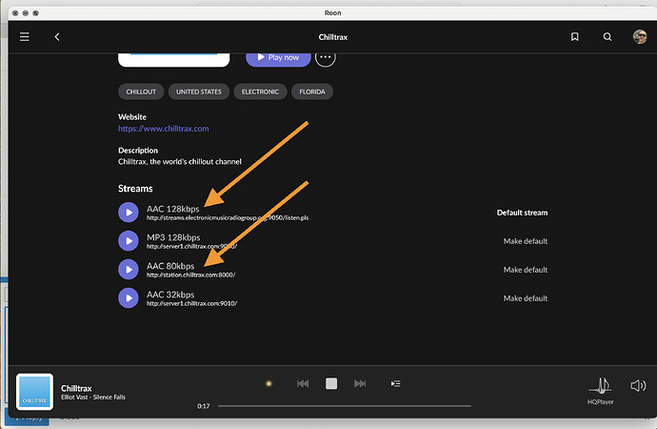Viewport: 657px width, 429px height.
Task: Click the signal path quality dot
Action: click(269, 383)
